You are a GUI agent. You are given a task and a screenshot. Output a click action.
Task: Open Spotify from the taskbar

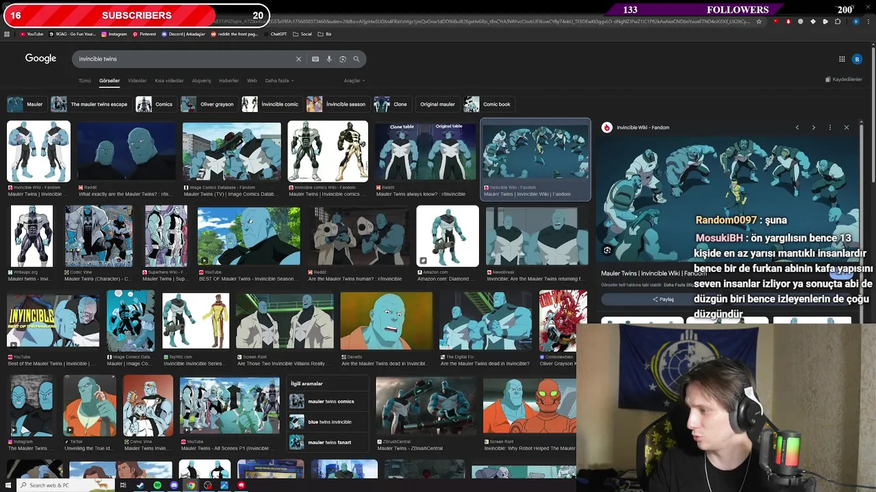157,485
